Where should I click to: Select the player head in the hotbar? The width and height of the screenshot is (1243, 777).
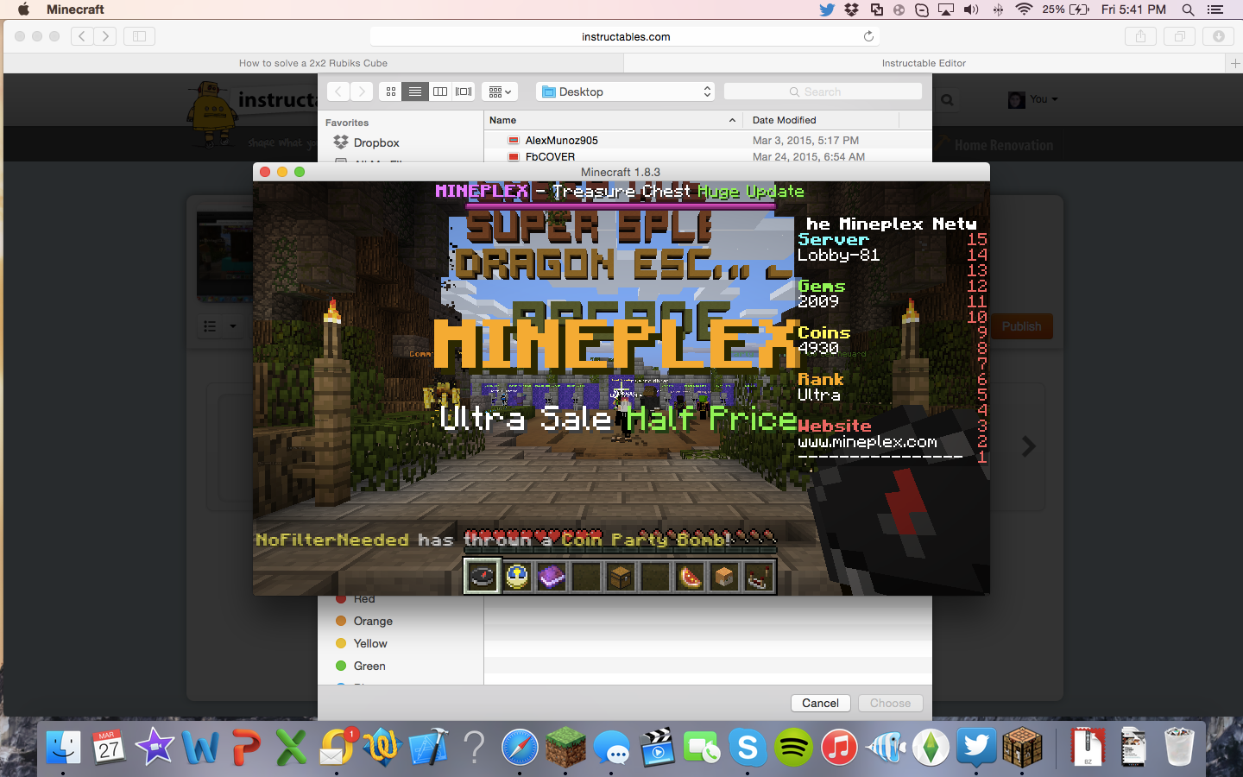coord(724,577)
